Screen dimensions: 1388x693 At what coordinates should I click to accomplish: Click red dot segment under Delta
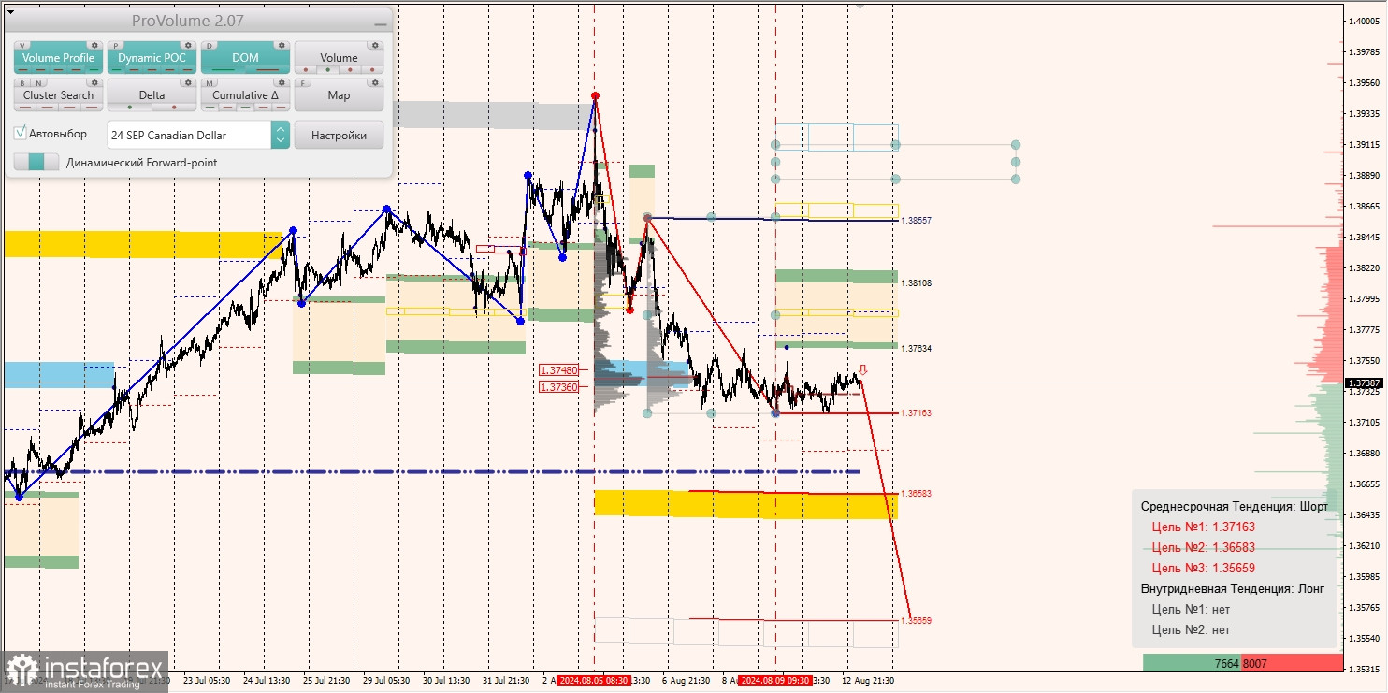click(173, 107)
